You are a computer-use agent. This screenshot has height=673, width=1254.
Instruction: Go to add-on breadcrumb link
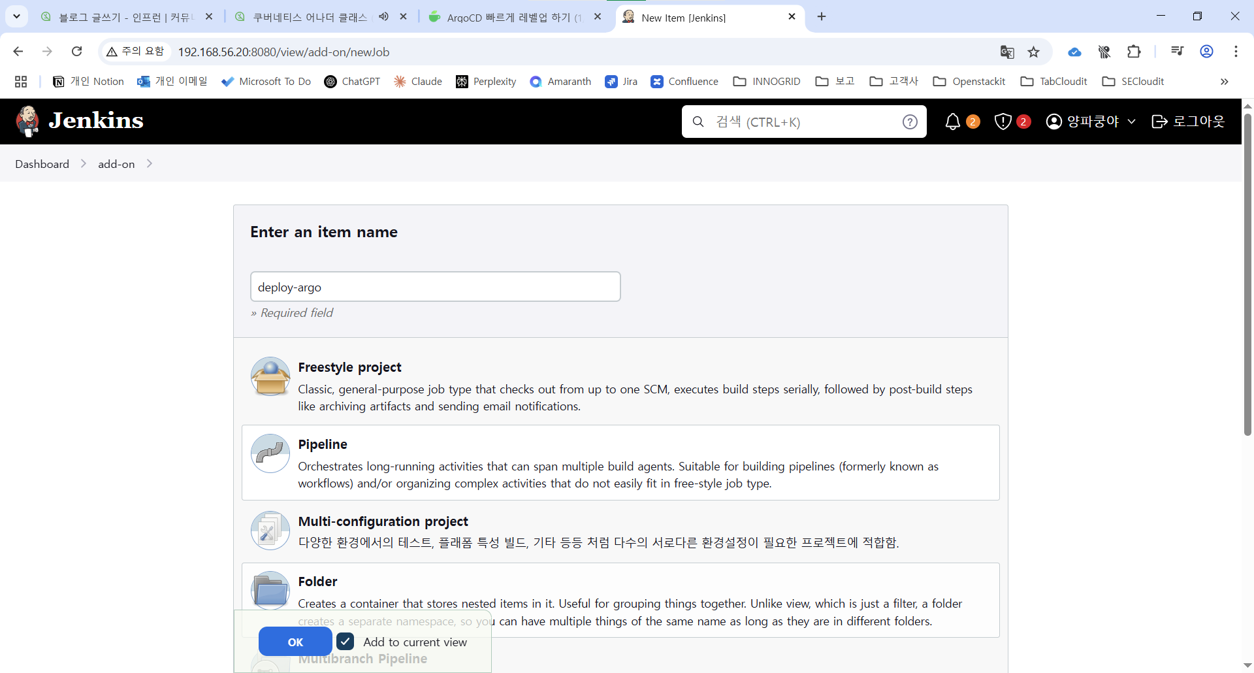pyautogui.click(x=116, y=164)
